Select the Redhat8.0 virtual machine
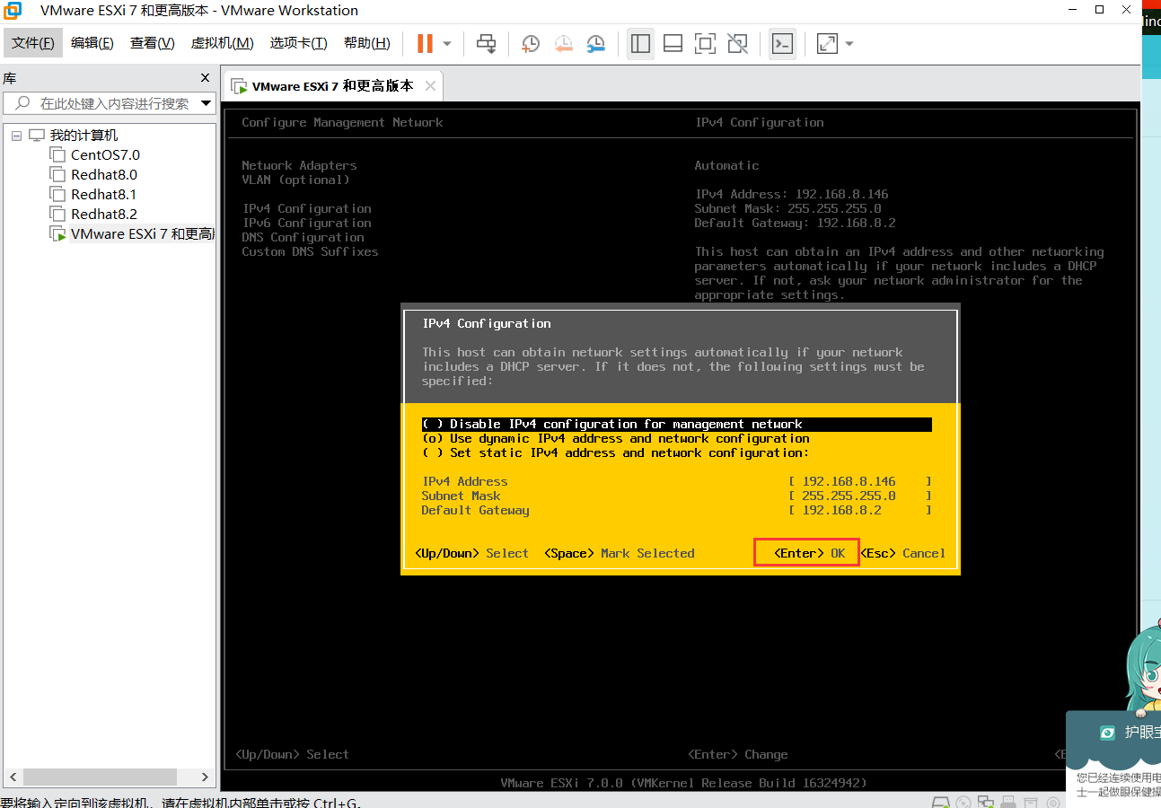 (104, 175)
